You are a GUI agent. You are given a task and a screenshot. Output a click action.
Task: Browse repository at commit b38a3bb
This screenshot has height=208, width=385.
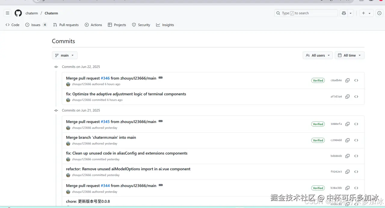pos(356,188)
